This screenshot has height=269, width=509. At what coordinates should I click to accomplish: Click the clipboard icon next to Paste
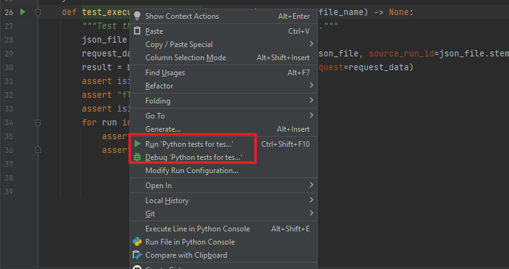coord(137,31)
